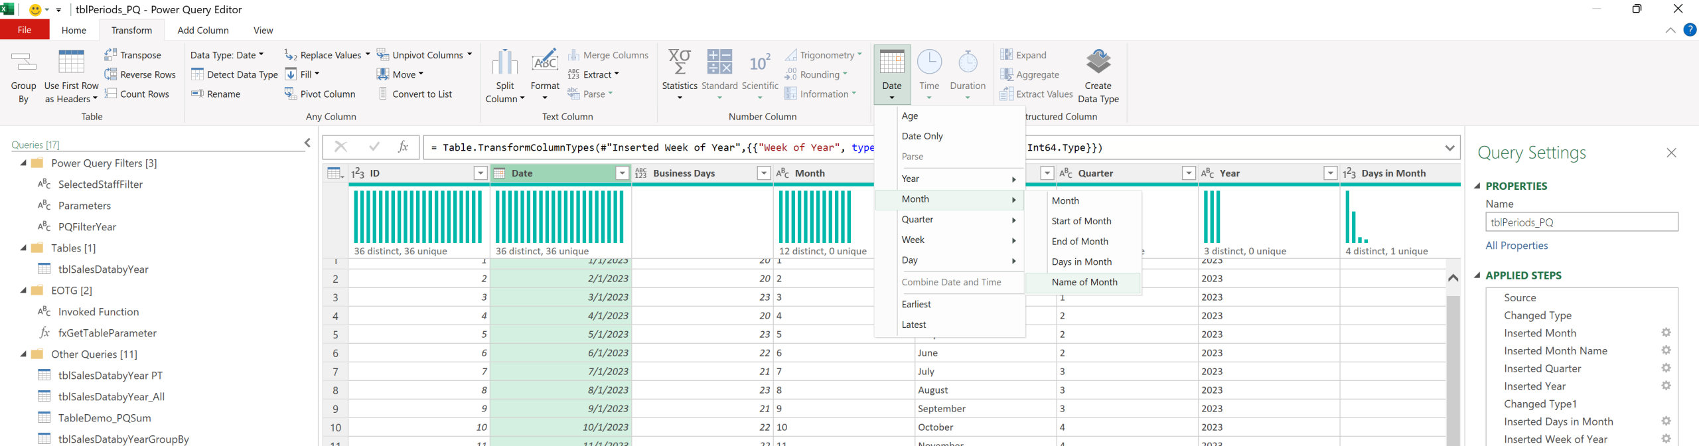Screen dimensions: 1699x446
Task: Switch to the Add Column tab
Action: pyautogui.click(x=203, y=30)
